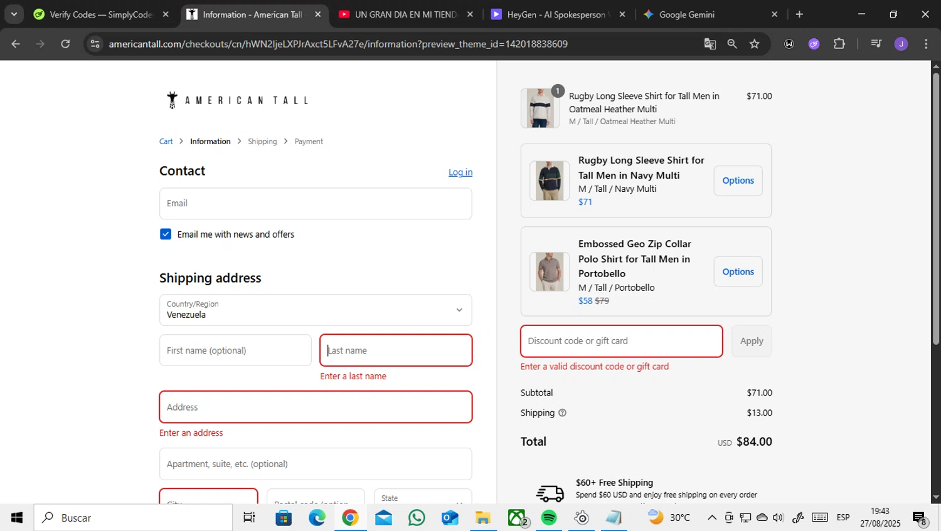
Task: Open File Explorer from taskbar
Action: click(x=482, y=518)
